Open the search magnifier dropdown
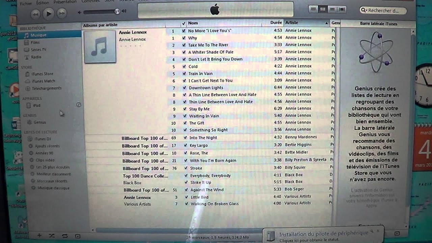The height and width of the screenshot is (243, 432). pyautogui.click(x=364, y=10)
